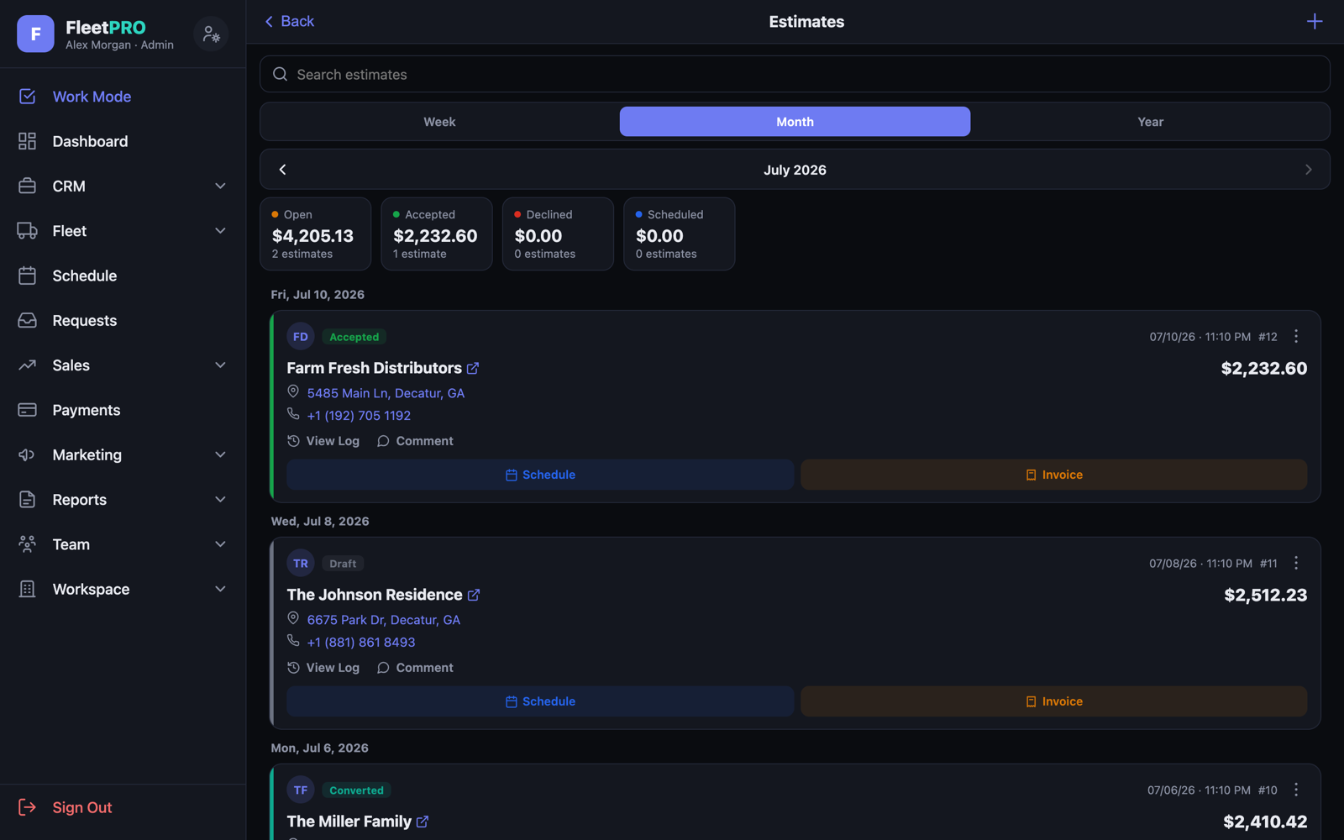Click the Payments card icon
Viewport: 1344px width, 840px height.
(27, 410)
